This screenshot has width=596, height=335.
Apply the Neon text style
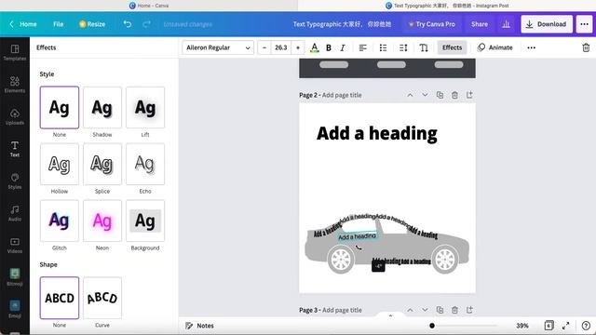pos(102,221)
